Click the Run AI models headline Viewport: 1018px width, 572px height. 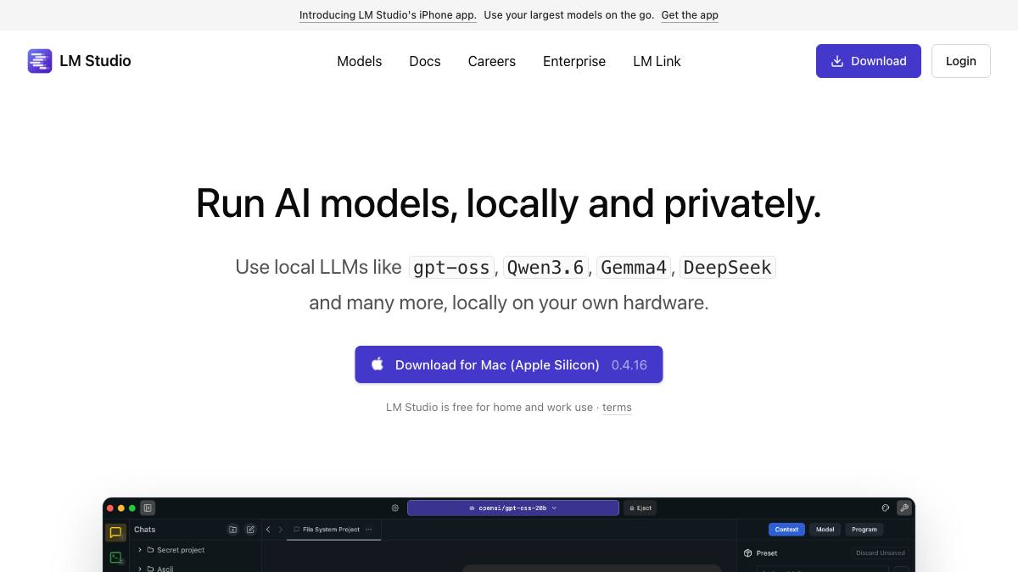click(509, 203)
